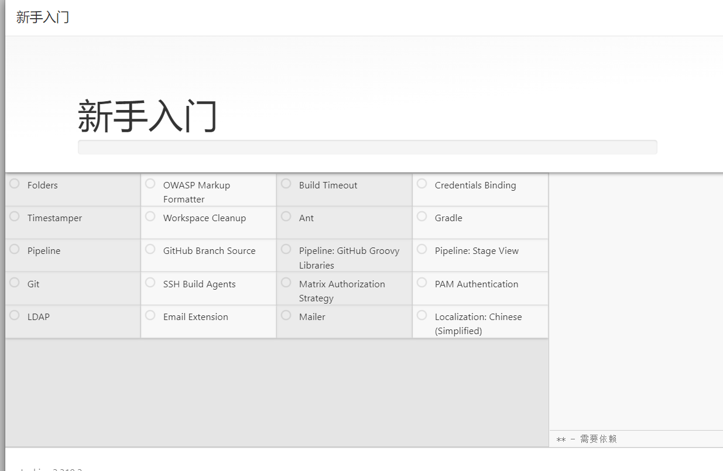Toggle the Mailer plugin status circle

pos(286,315)
